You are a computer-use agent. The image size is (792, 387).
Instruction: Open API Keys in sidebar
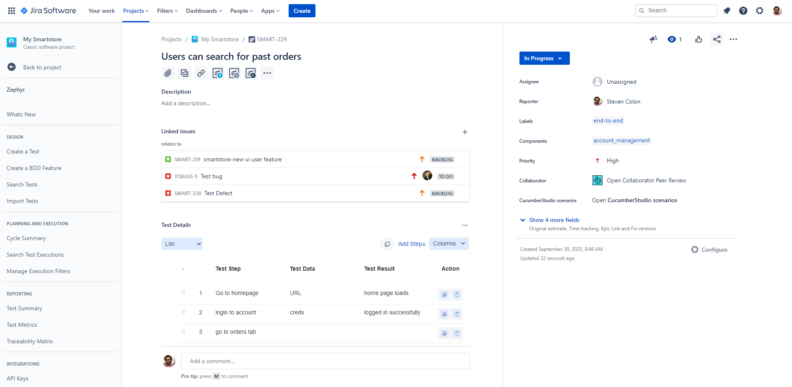click(17, 378)
